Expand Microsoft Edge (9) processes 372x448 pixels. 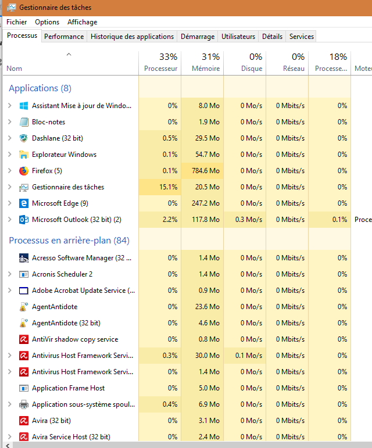10,203
